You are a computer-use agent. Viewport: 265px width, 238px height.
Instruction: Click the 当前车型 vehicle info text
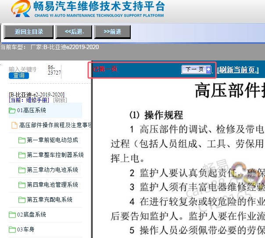(x=50, y=47)
